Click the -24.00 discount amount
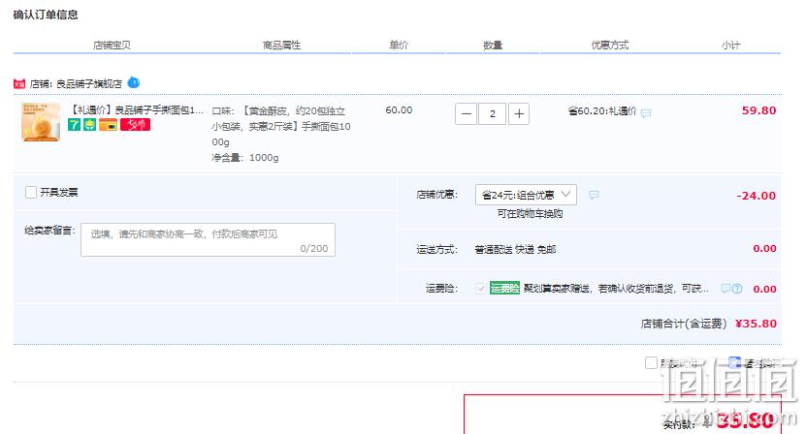 point(756,196)
